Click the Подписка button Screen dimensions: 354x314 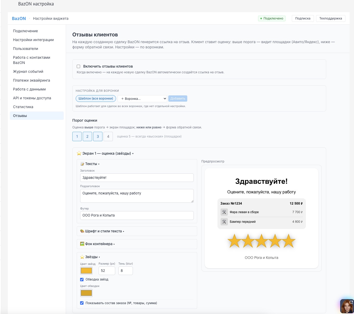point(303,18)
